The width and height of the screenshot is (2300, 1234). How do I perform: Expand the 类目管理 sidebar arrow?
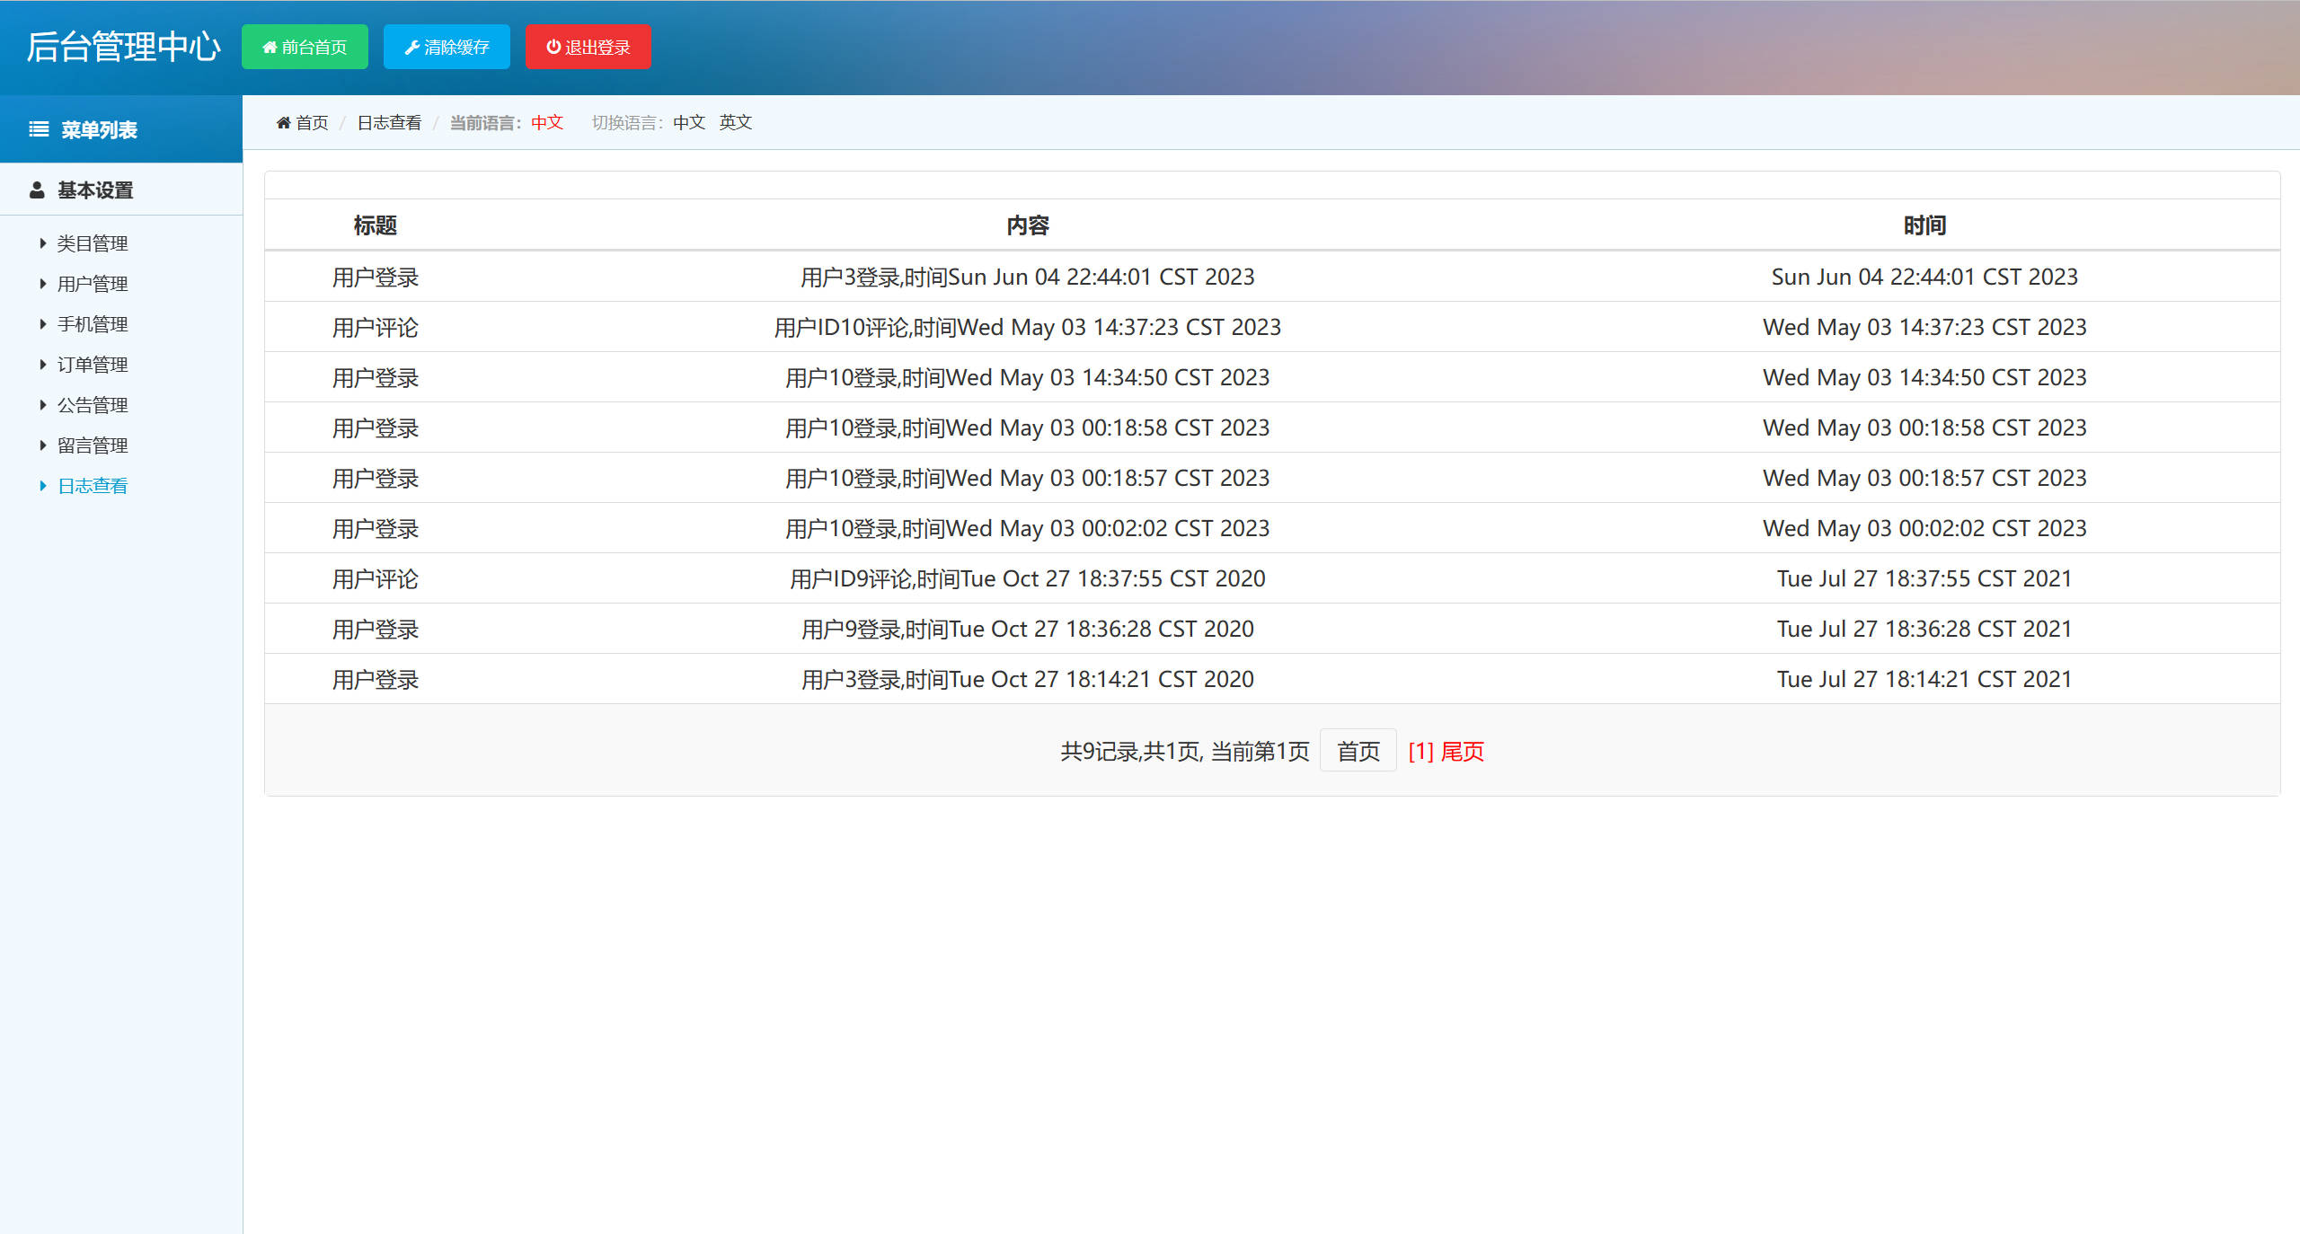click(x=42, y=242)
